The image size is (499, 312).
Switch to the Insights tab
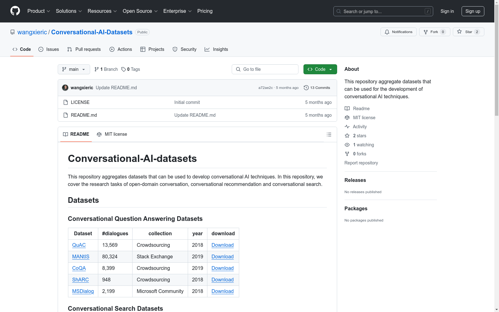click(x=216, y=49)
